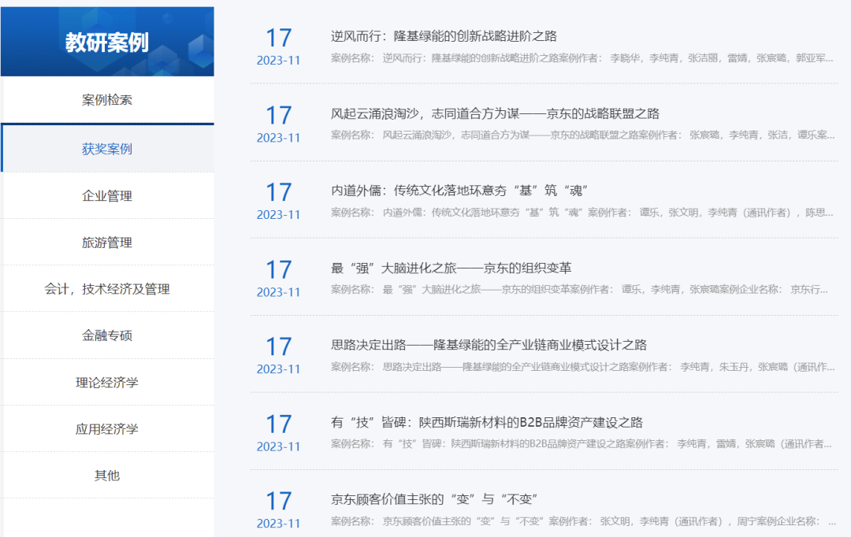Click the summary line below 京东顾客价值主张 title
The image size is (851, 537).
[582, 521]
